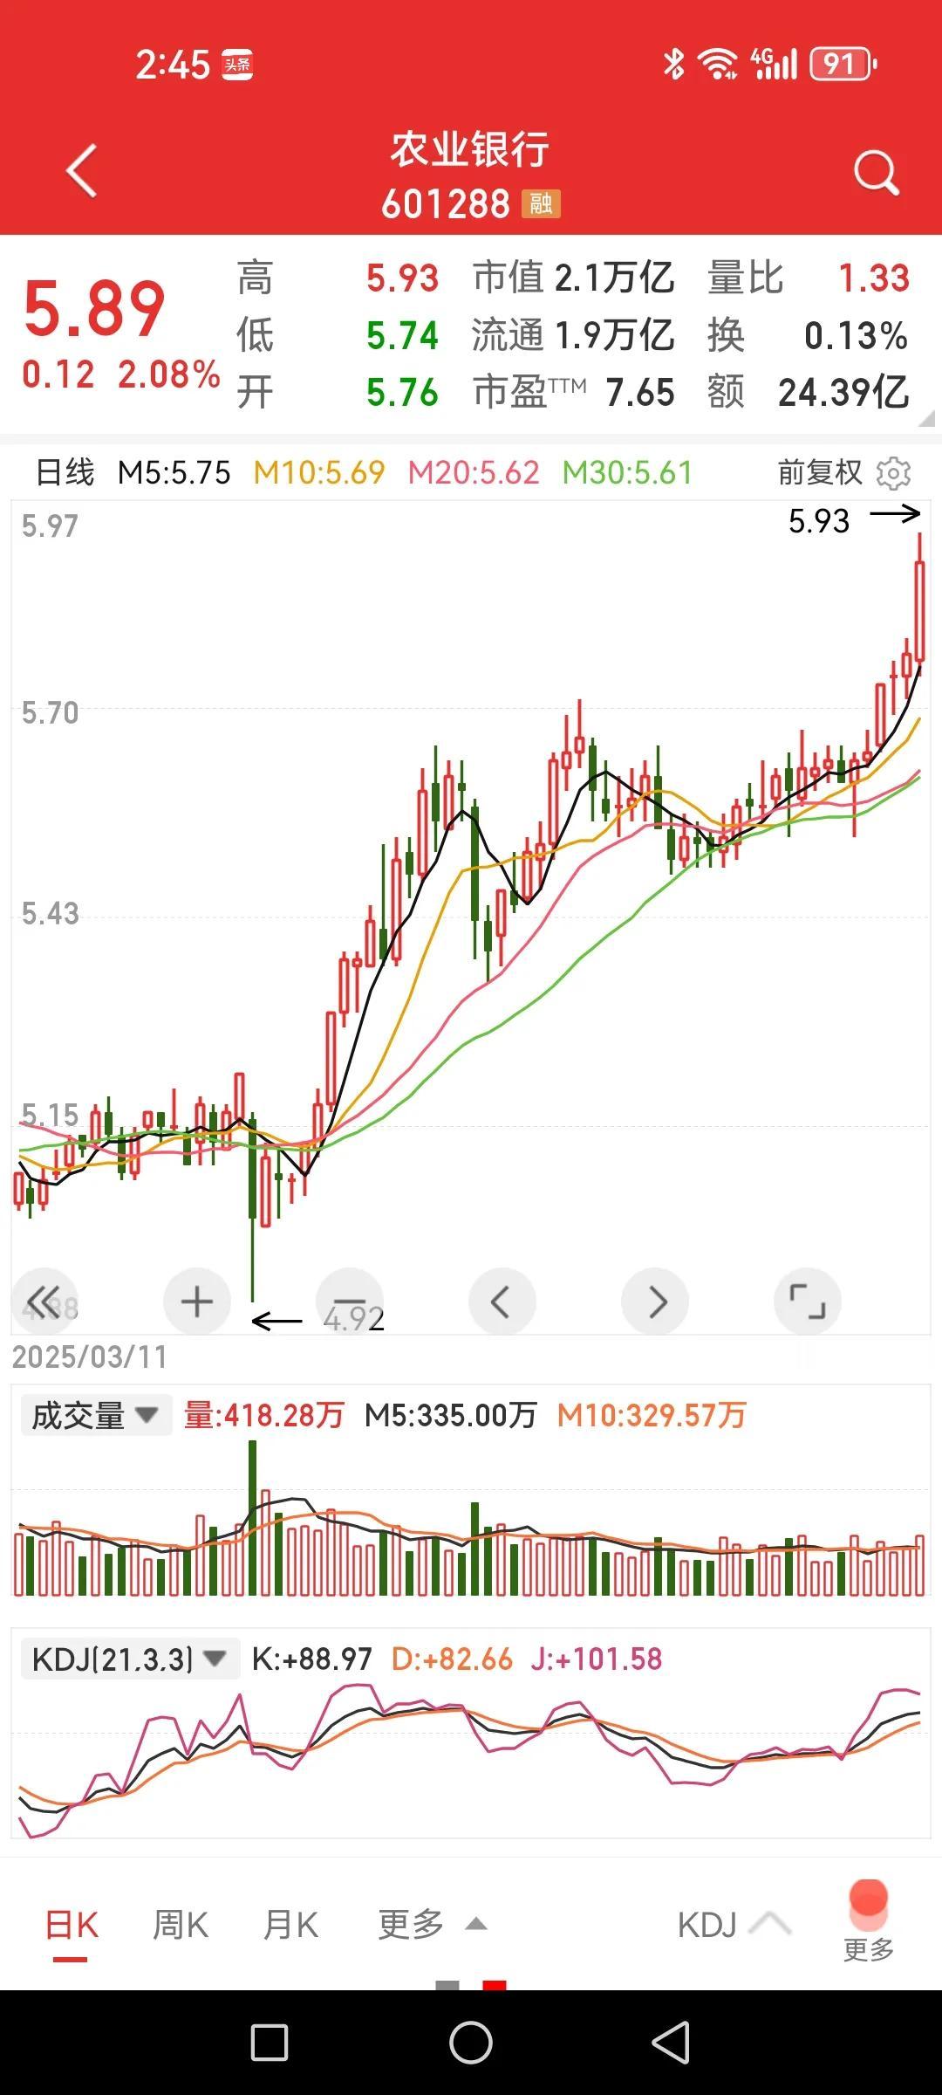The width and height of the screenshot is (942, 2095).
Task: Tap the 融 margin trading badge
Action: pos(541,204)
